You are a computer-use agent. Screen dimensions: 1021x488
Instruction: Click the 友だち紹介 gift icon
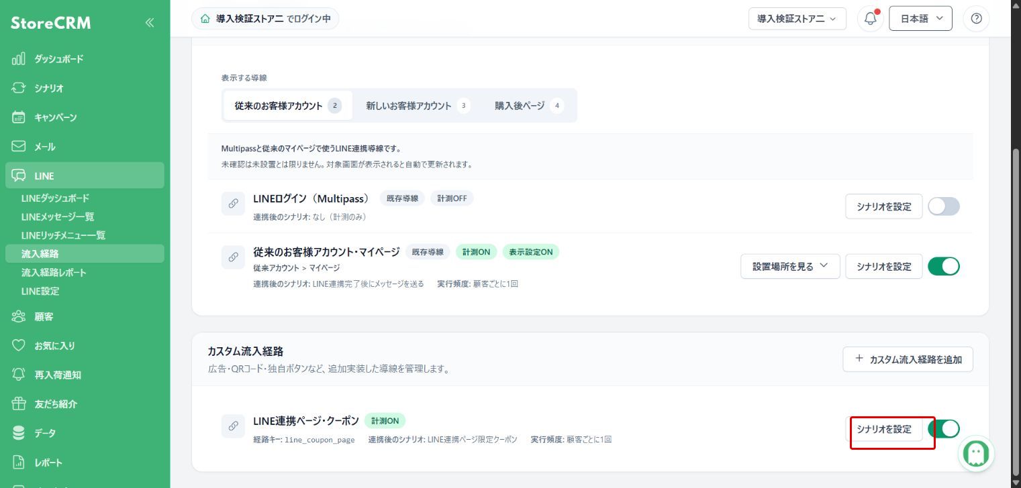point(19,404)
